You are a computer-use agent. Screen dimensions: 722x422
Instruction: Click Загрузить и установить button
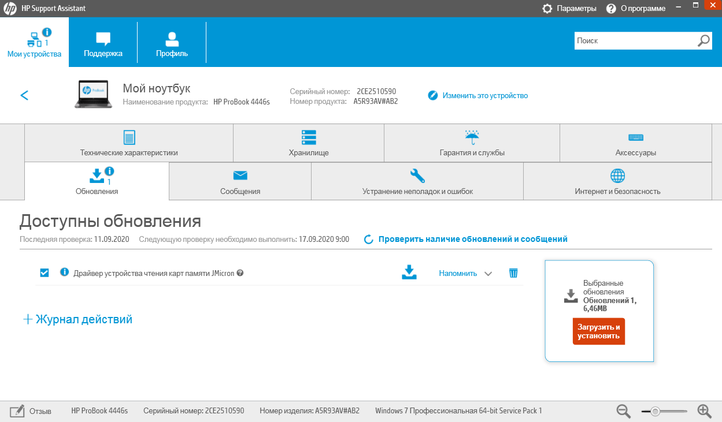pos(598,331)
